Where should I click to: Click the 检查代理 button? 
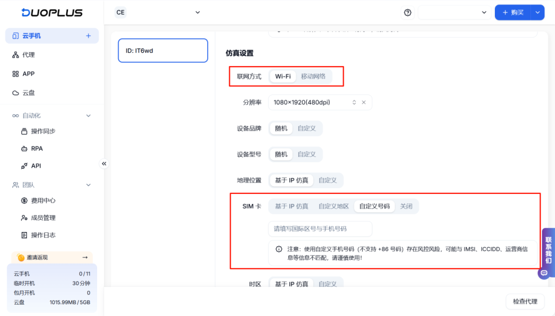click(x=525, y=301)
